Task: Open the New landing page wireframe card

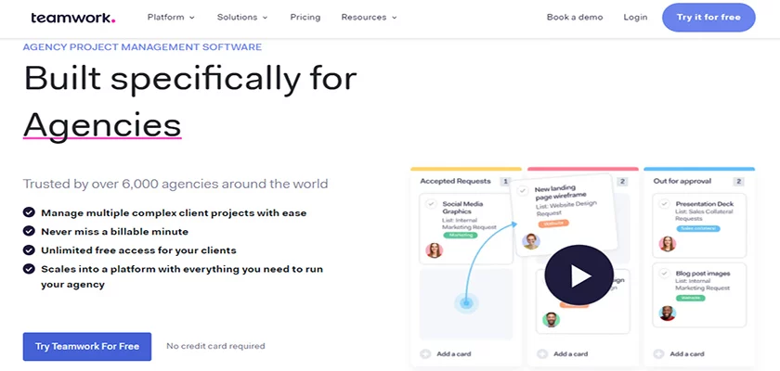Action: 565,215
